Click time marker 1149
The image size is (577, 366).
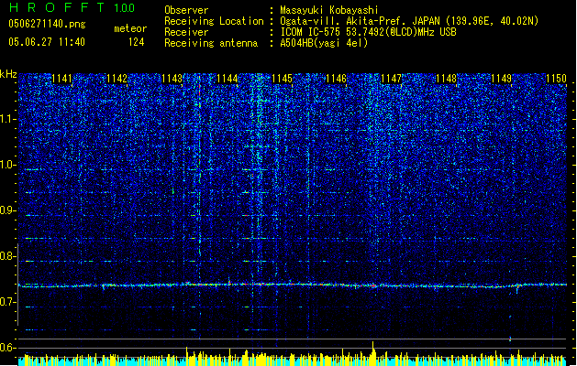(501, 79)
